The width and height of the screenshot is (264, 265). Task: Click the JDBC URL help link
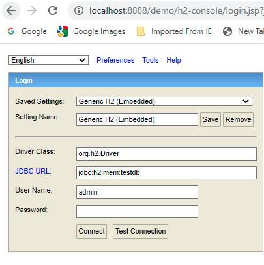[33, 171]
